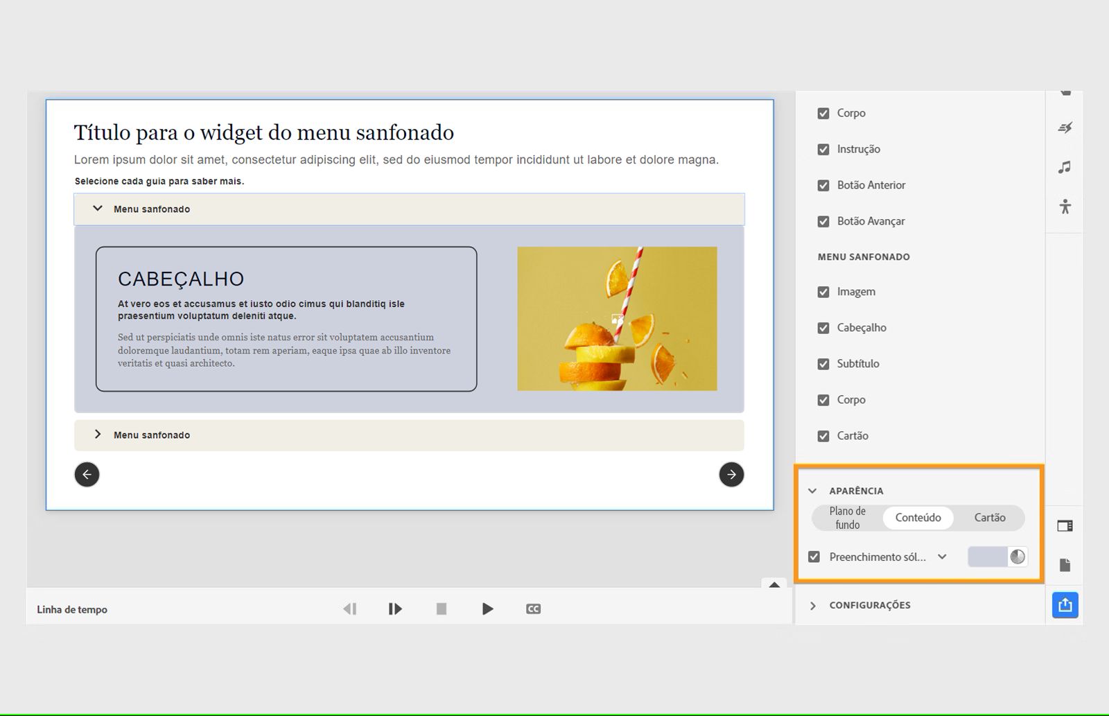Uncheck the Corpo checkbox above Instrução
1109x716 pixels.
823,113
